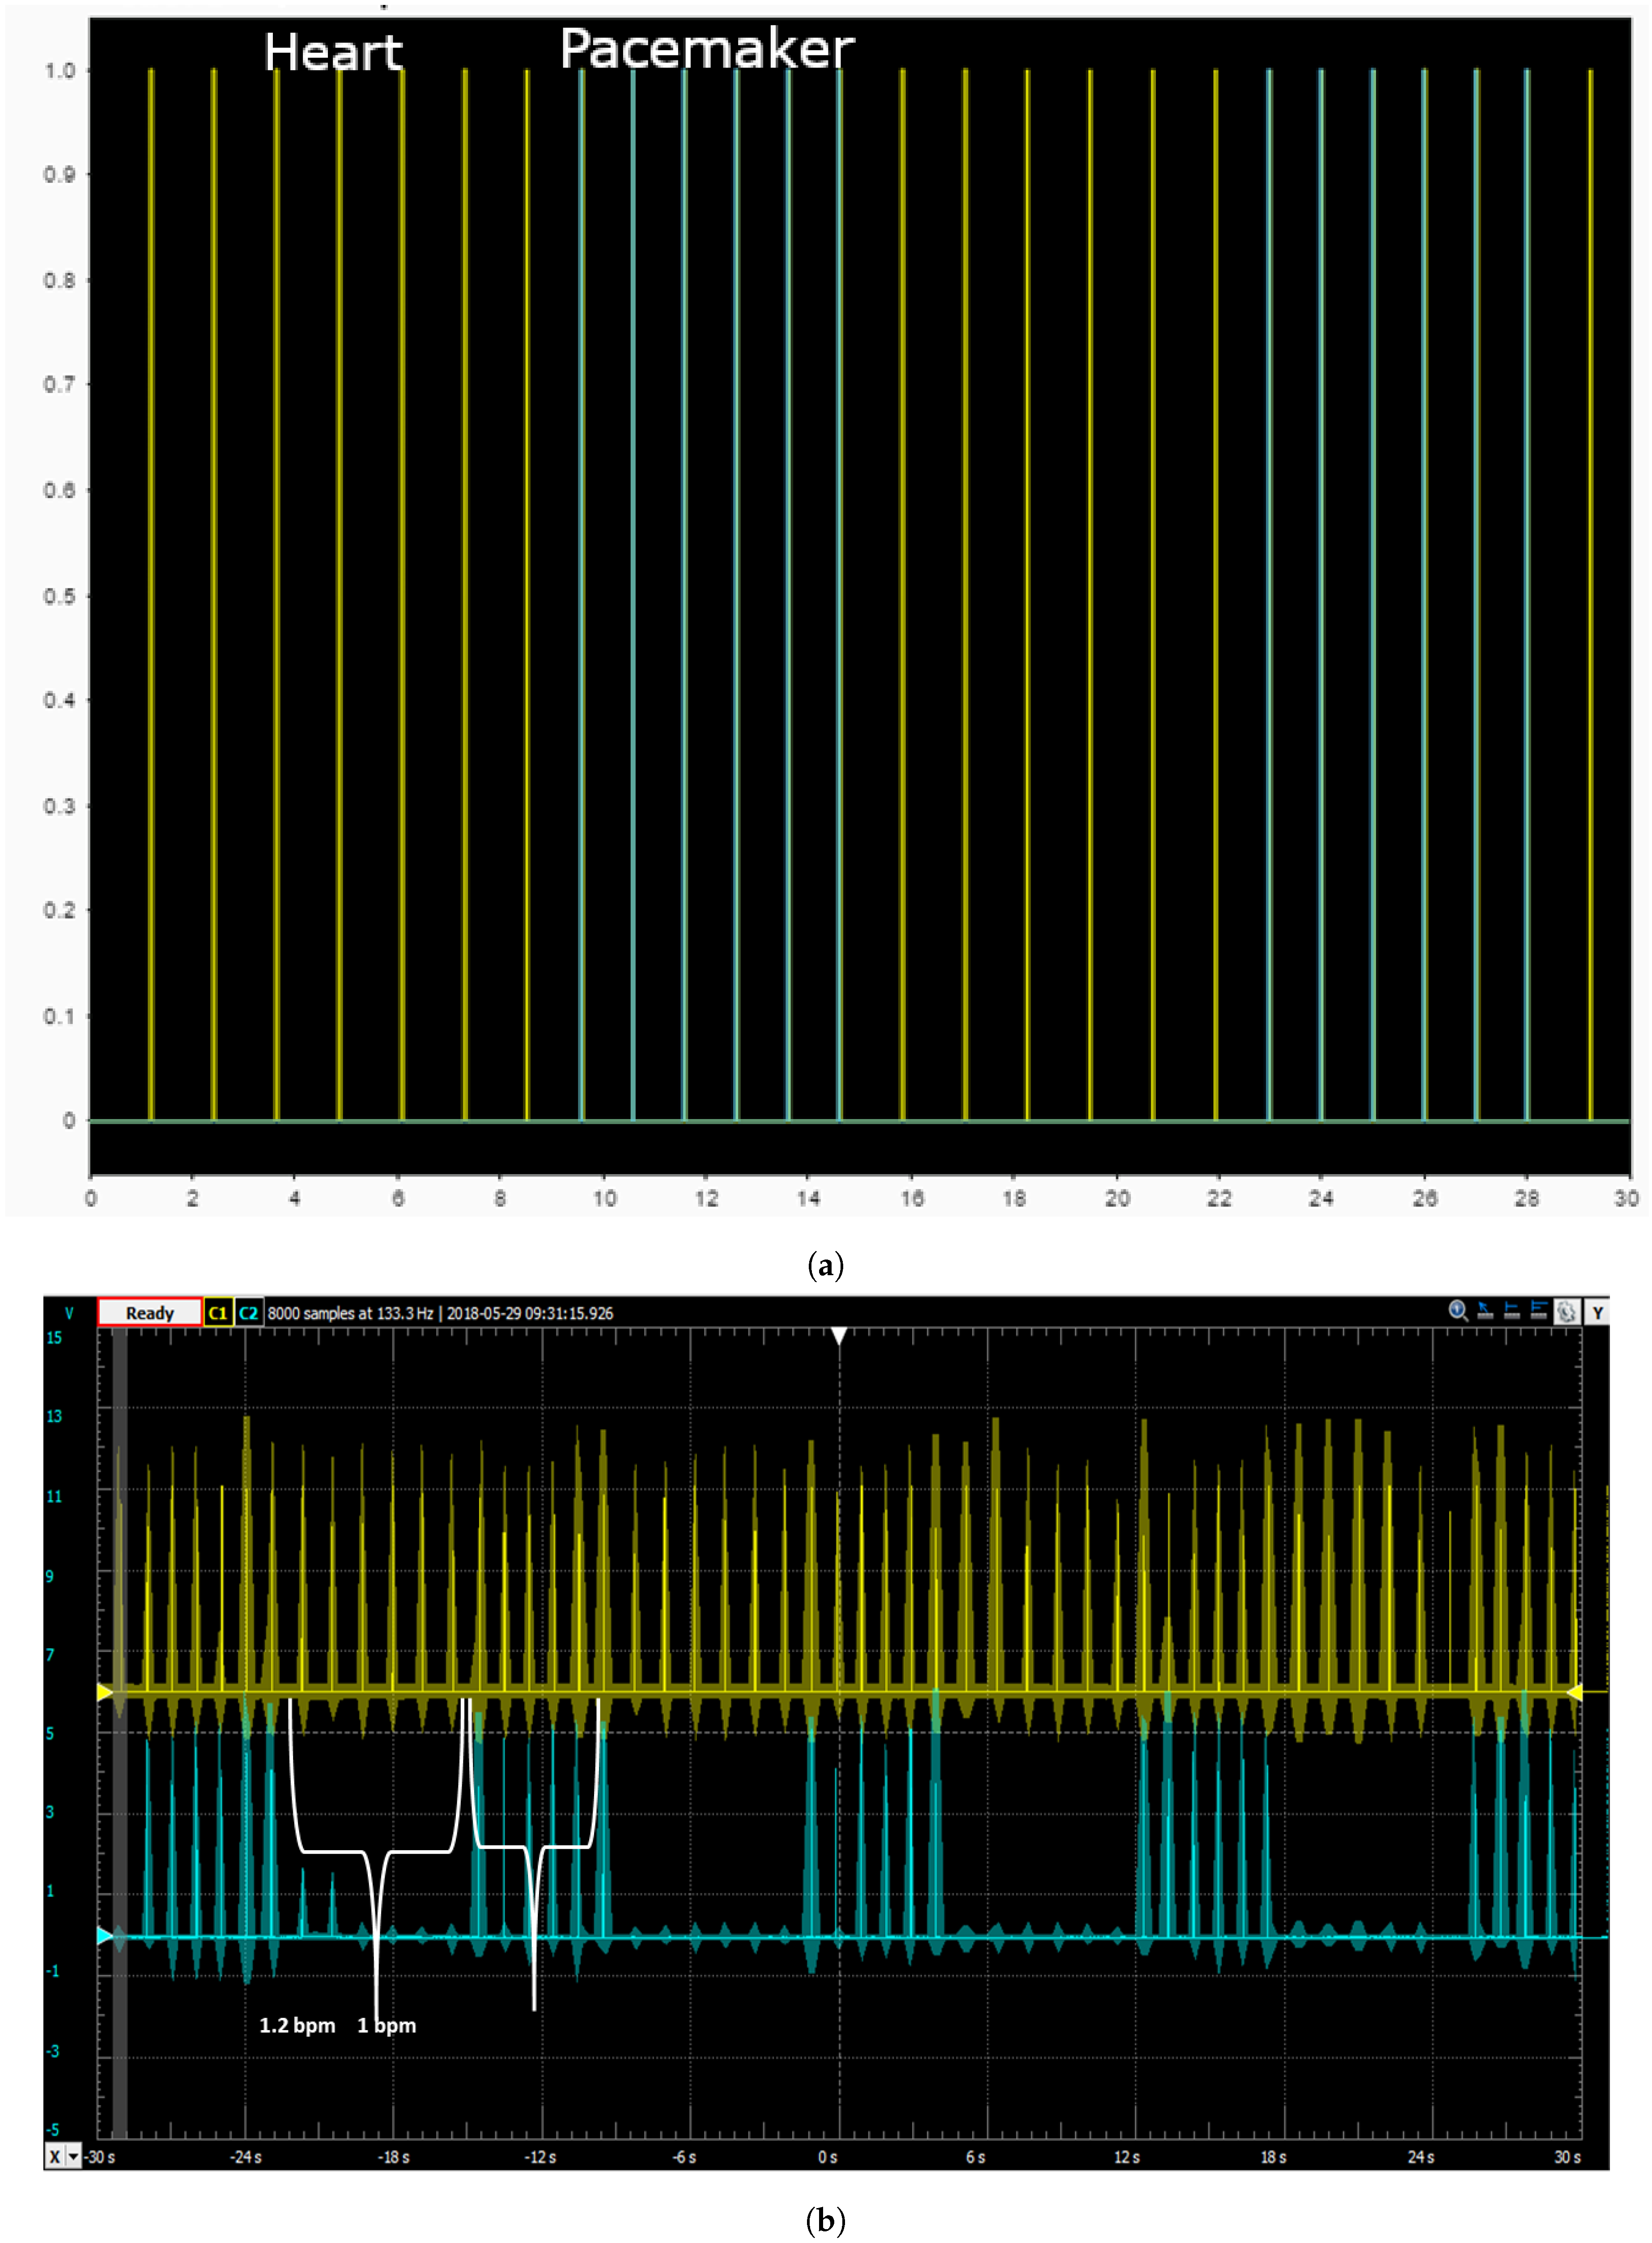Switch to the cyan C2 channel tab
This screenshot has height=2243, width=1652.
tap(250, 1312)
